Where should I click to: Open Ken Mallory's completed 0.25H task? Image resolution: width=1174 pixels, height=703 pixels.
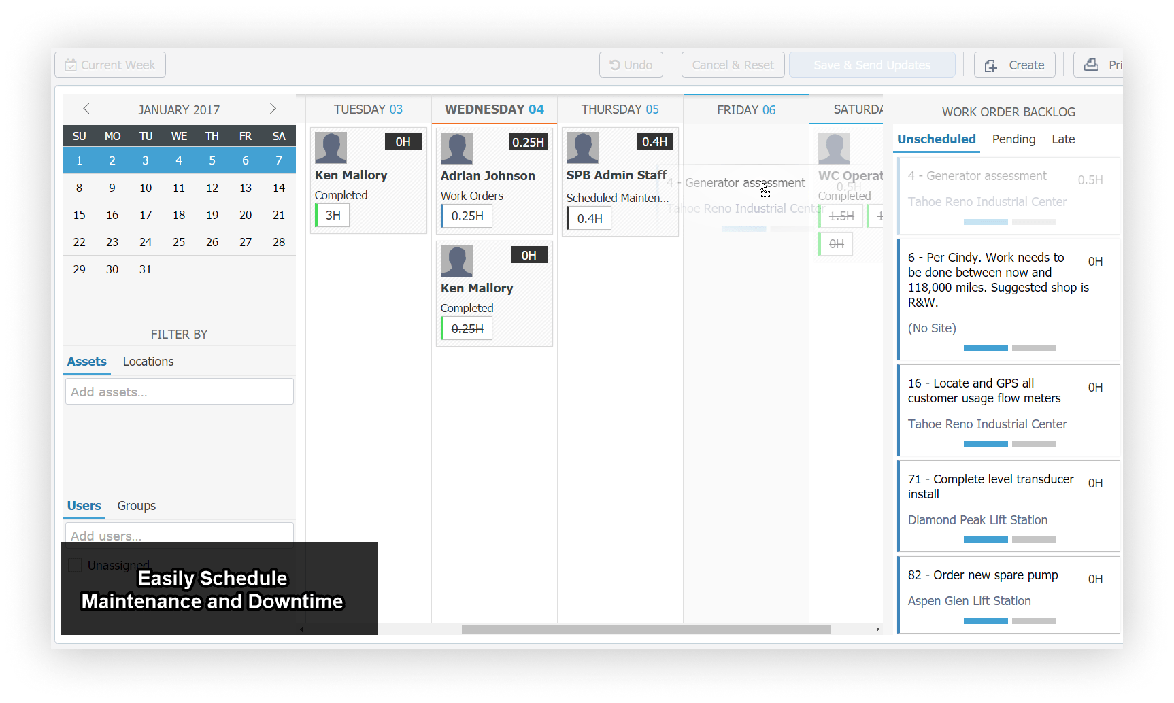point(467,329)
